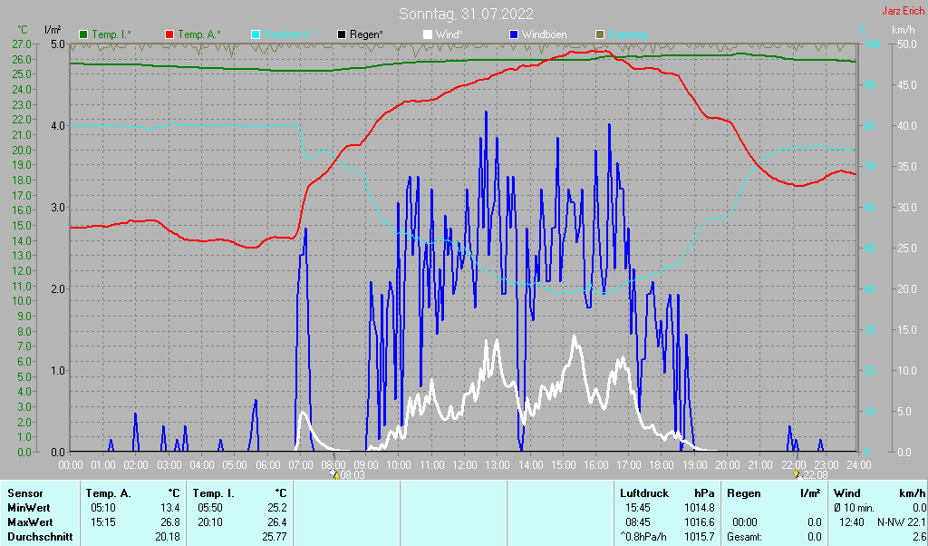
Task: Click the black Regen legend swatch
Action: (x=342, y=35)
